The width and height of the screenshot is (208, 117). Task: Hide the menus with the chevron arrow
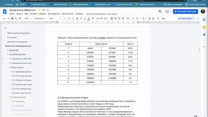pyautogui.click(x=198, y=19)
